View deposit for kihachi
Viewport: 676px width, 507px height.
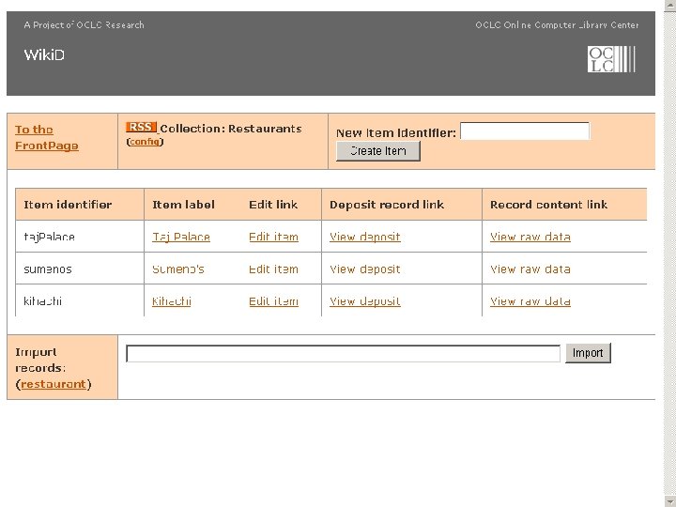(x=365, y=301)
